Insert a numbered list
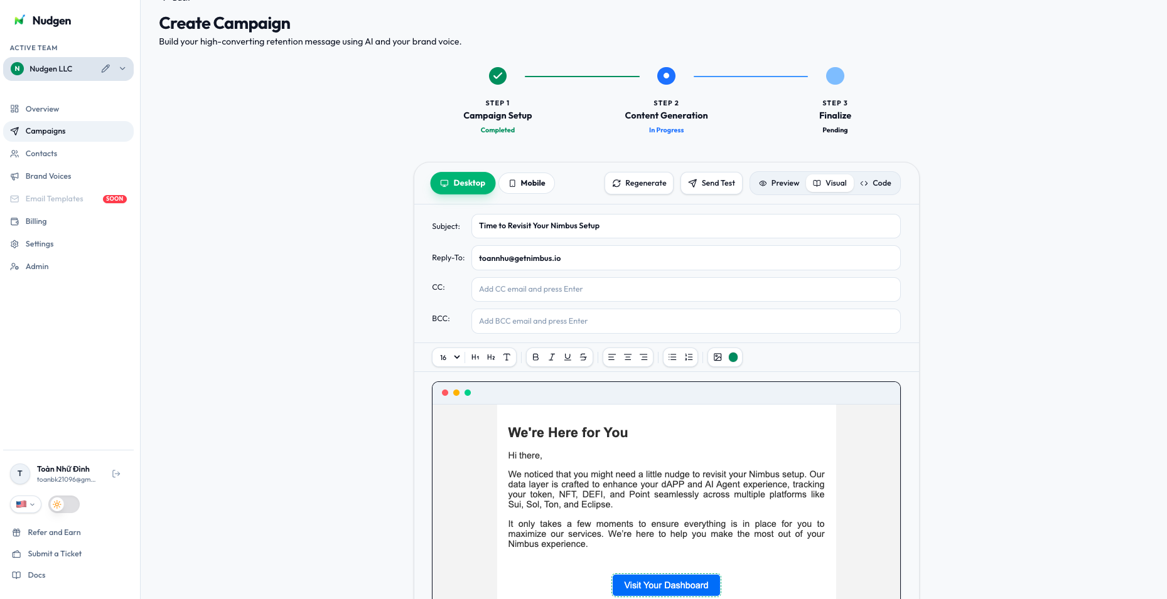This screenshot has width=1167, height=599. (689, 358)
